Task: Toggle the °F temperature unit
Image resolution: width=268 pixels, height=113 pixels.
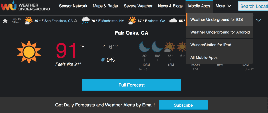Action: point(82,46)
